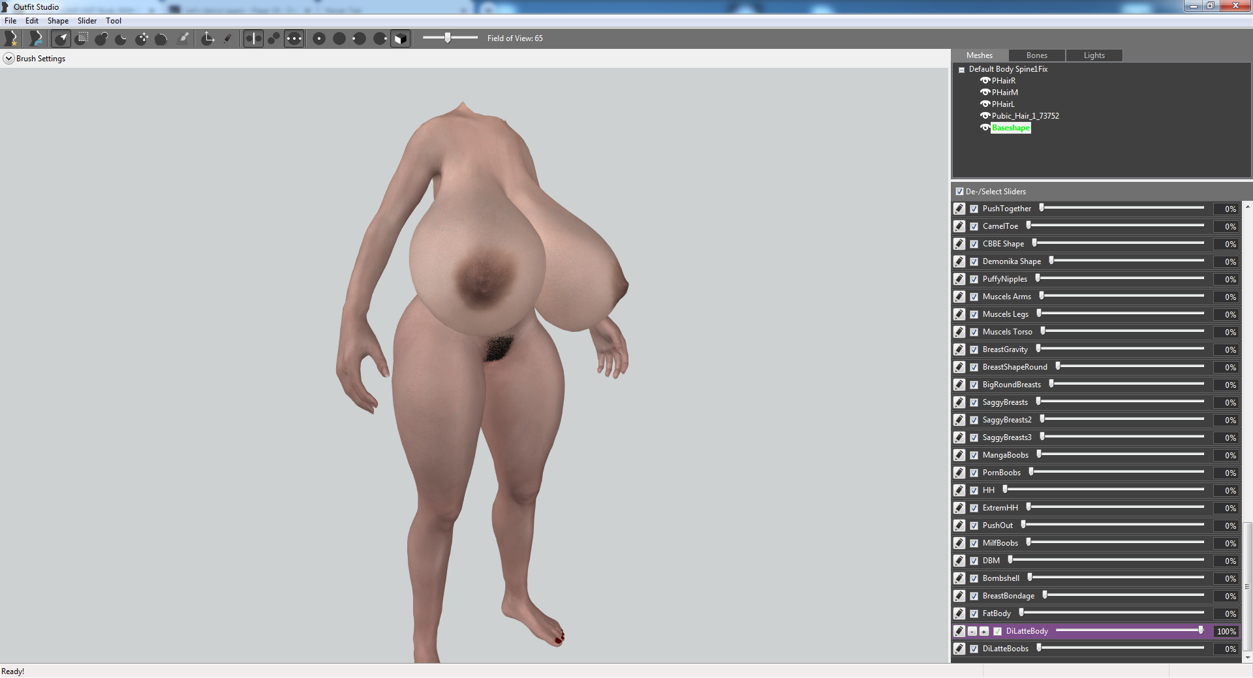Click edit pencil for PushTogether slider
1253x678 pixels.
point(959,209)
